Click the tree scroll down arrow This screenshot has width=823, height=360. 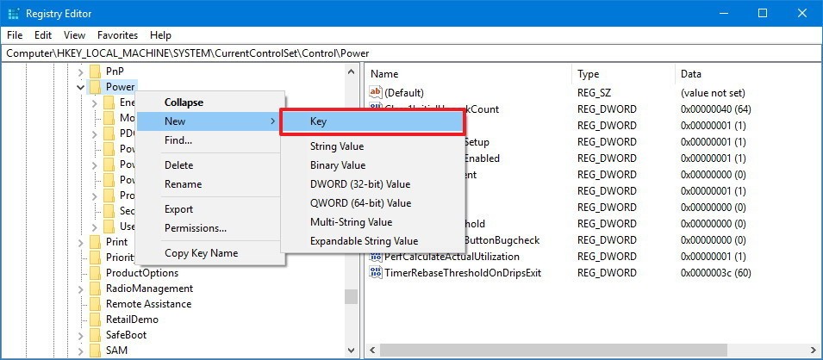pyautogui.click(x=351, y=350)
